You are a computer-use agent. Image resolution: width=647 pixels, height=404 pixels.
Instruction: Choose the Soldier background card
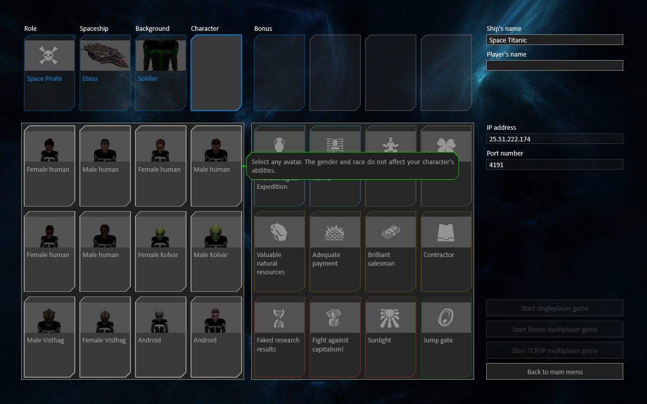(x=161, y=72)
